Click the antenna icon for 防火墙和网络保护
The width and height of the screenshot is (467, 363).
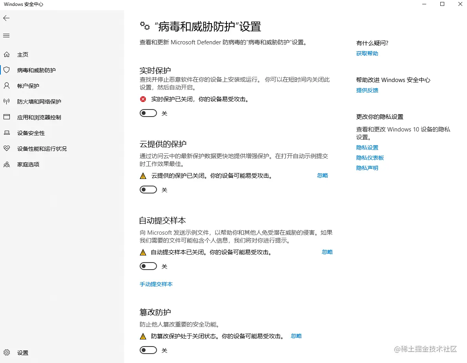tap(7, 102)
